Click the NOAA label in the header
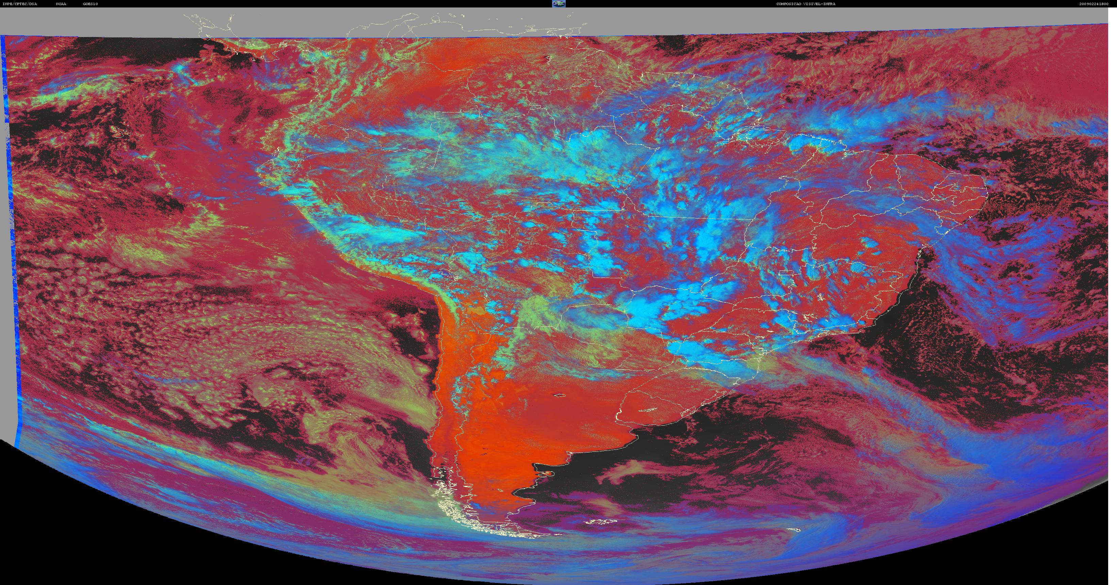The image size is (1117, 585). (x=61, y=4)
